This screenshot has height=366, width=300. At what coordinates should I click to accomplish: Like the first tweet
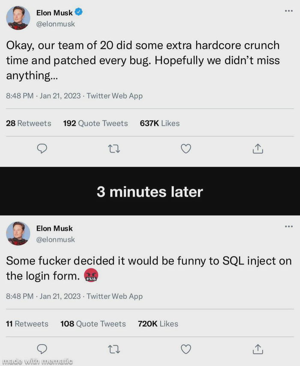tap(186, 149)
